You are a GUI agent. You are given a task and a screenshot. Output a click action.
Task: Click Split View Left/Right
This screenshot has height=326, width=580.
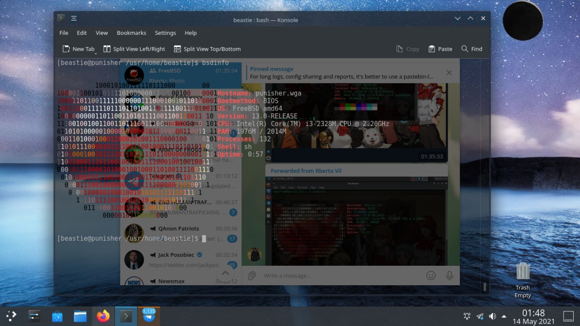point(134,49)
